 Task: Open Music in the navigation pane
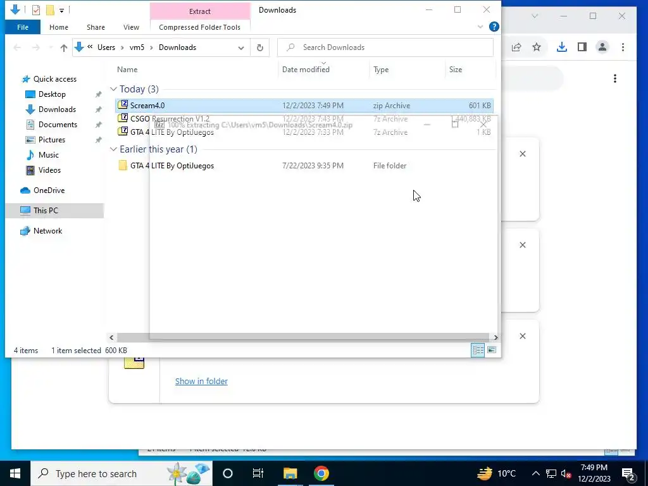[48, 155]
